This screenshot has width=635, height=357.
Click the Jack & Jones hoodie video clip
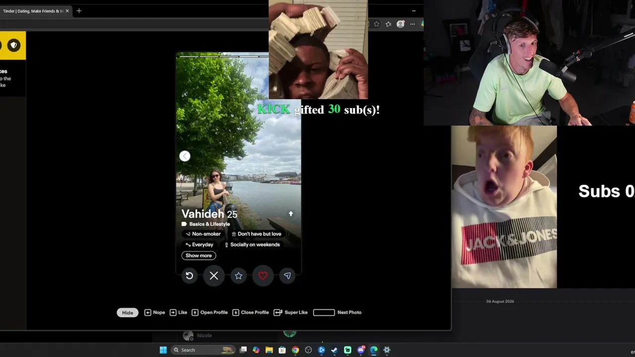click(504, 207)
